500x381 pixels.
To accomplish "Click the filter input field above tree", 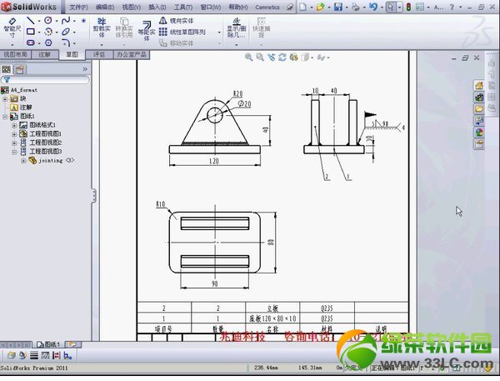I will (x=45, y=80).
